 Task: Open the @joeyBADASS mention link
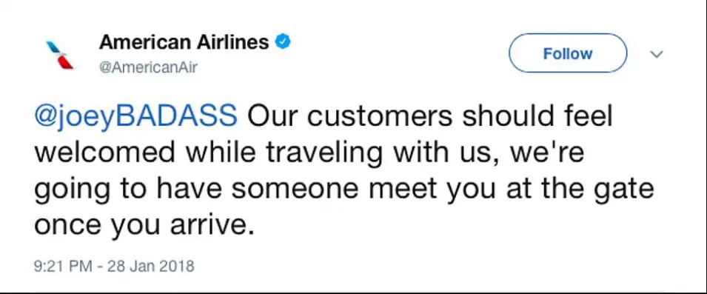click(x=135, y=117)
